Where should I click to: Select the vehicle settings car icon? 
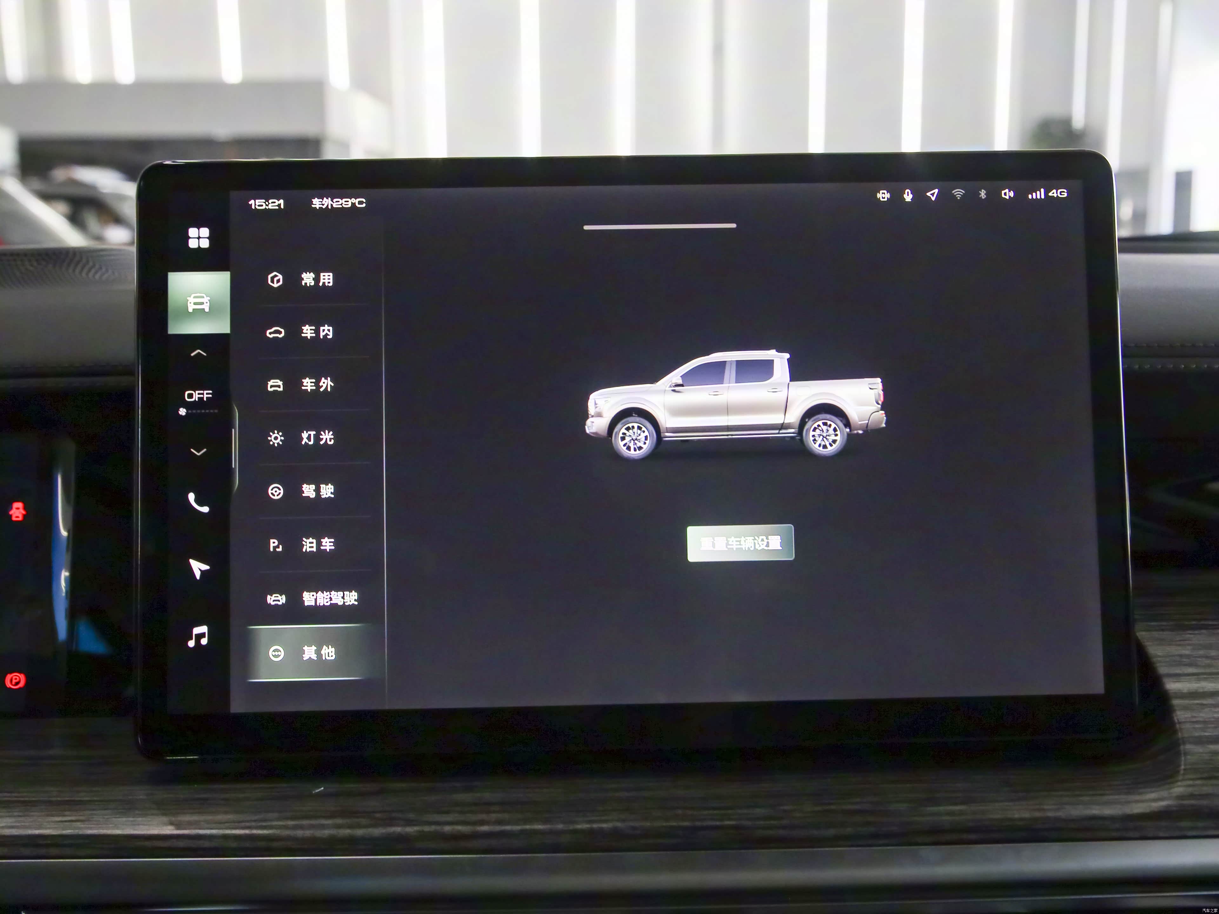(x=198, y=302)
